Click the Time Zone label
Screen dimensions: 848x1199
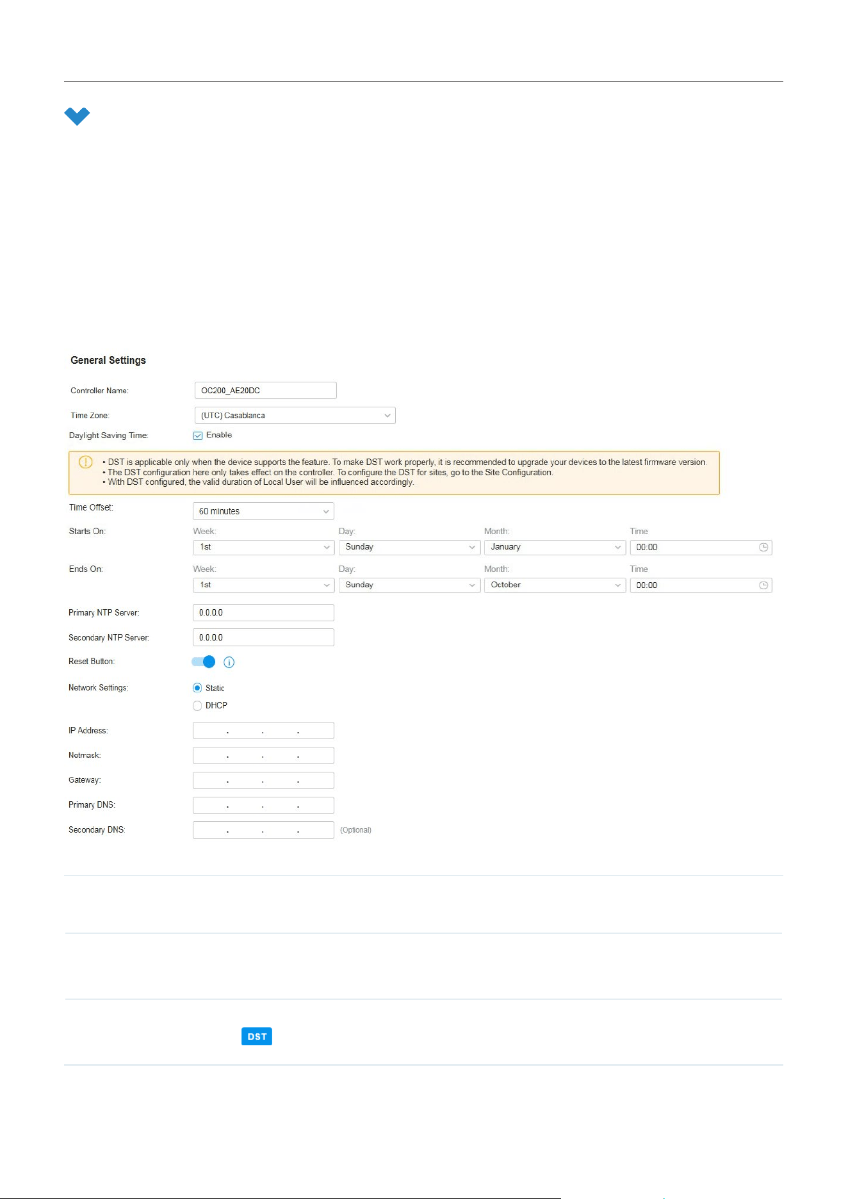pos(90,416)
